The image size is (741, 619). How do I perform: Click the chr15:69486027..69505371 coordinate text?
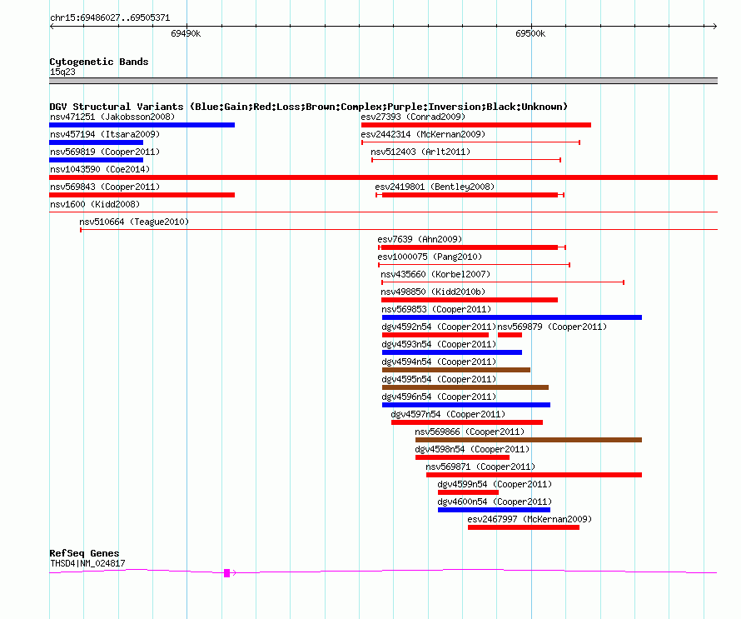click(x=110, y=18)
